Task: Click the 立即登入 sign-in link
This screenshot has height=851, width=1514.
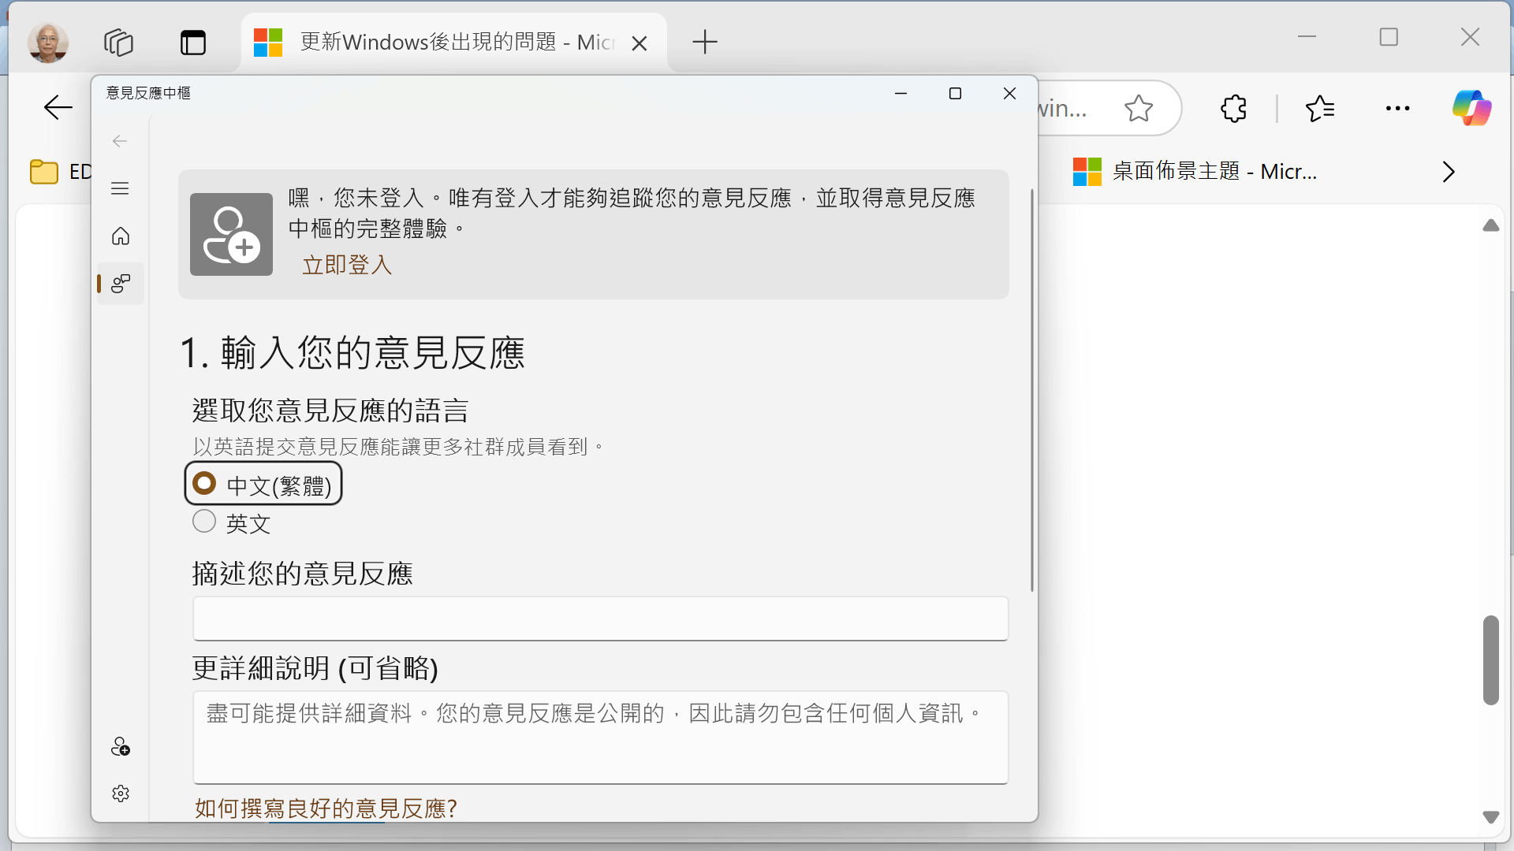Action: pos(347,265)
